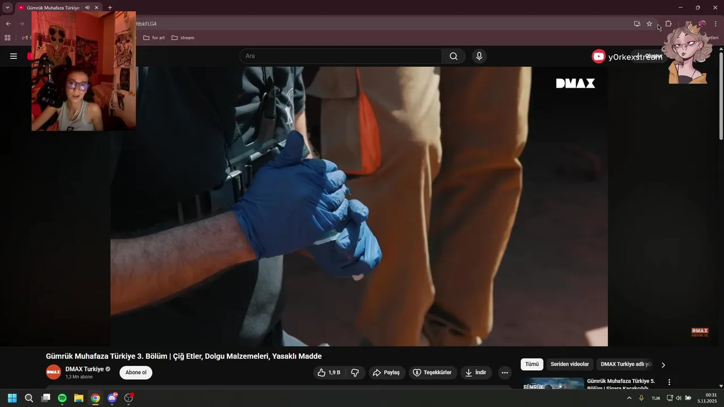Open the Windows Start menu

coord(12,398)
